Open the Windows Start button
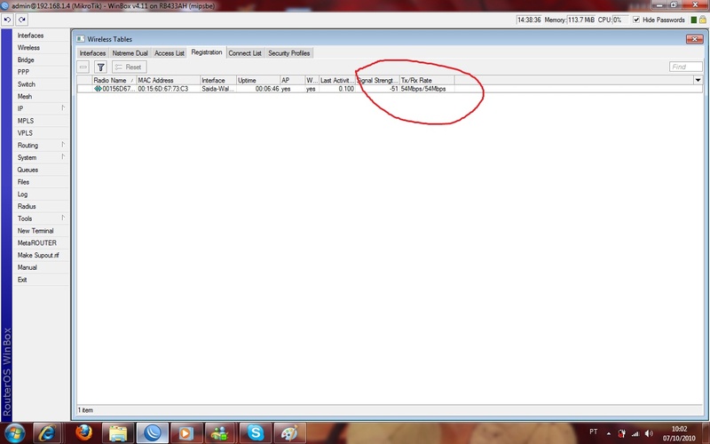Image resolution: width=710 pixels, height=444 pixels. click(15, 433)
